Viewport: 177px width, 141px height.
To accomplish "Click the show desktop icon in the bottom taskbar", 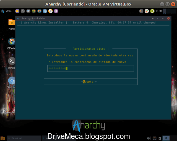I will 3,138.
